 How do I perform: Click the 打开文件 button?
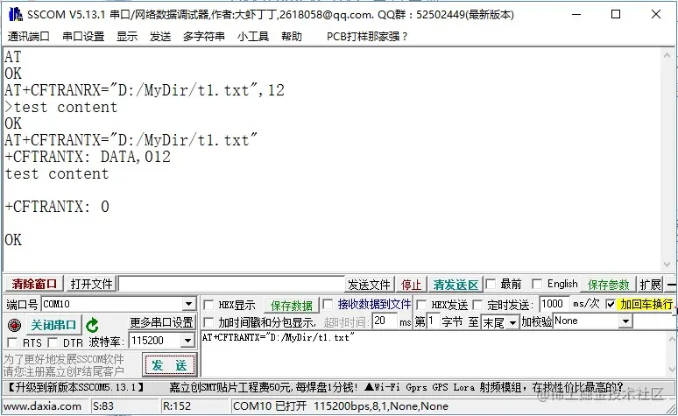[x=91, y=284]
